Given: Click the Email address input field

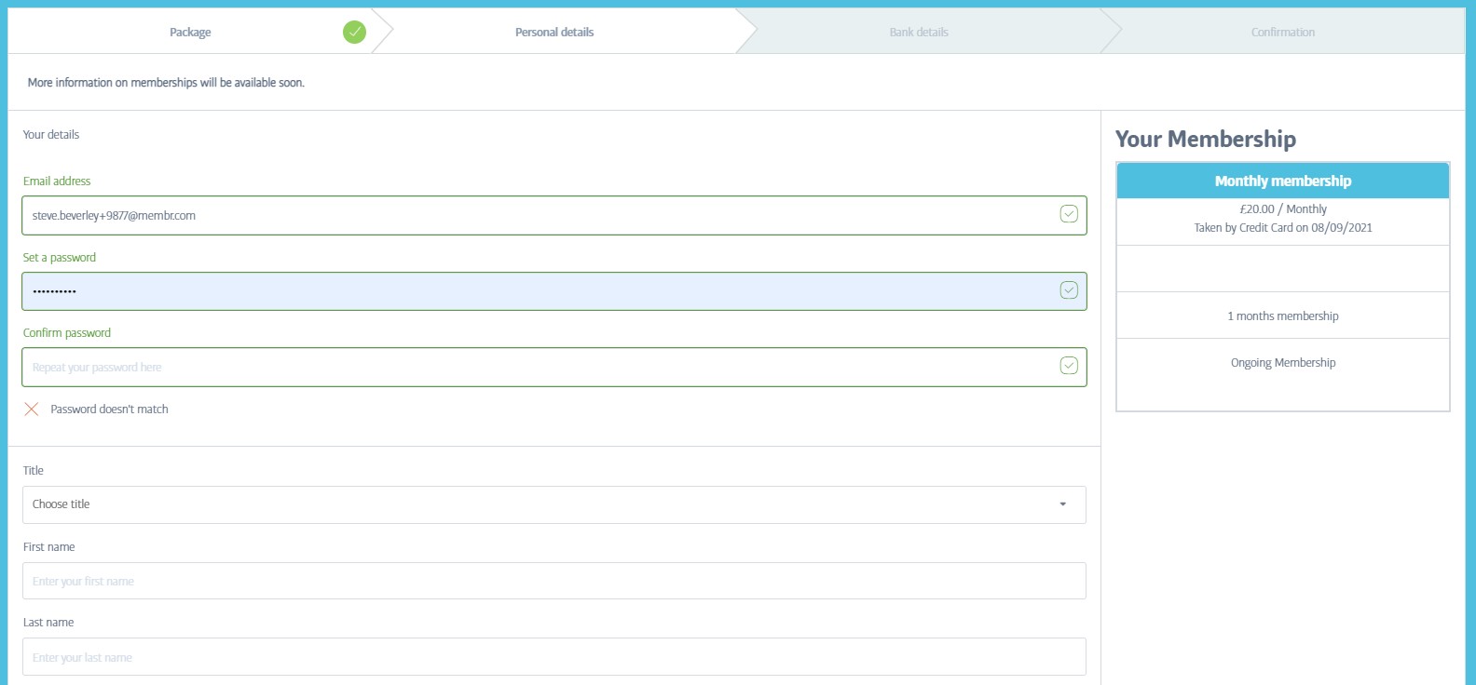Looking at the screenshot, I should click(x=554, y=215).
